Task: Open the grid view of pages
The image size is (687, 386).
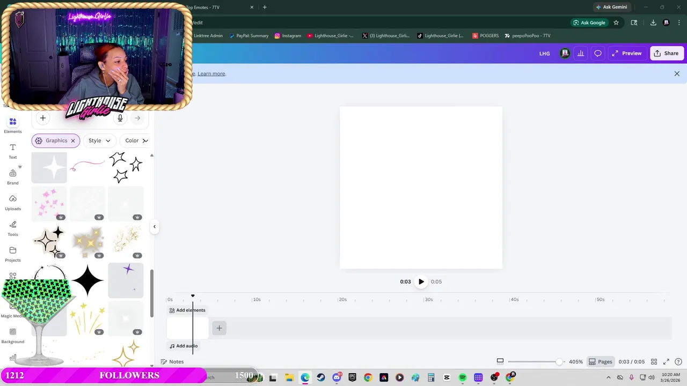Action: 654,362
